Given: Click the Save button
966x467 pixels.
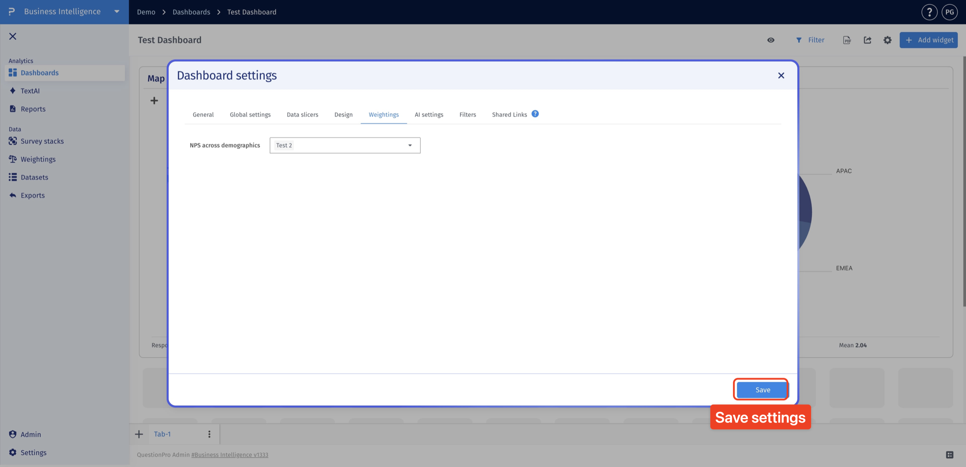Looking at the screenshot, I should pos(762,390).
